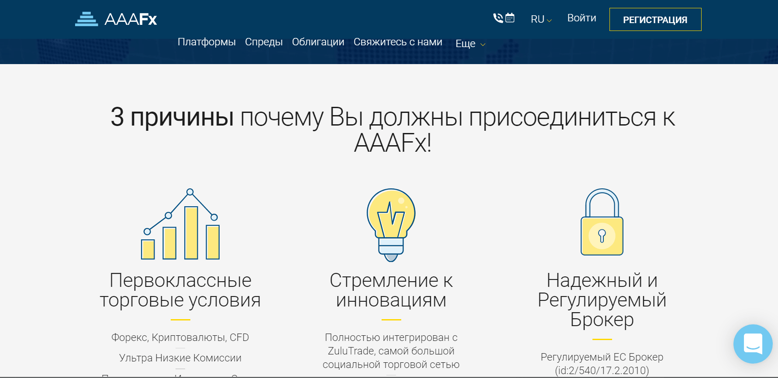The width and height of the screenshot is (778, 378).
Task: Open the RU language dropdown
Action: [541, 19]
